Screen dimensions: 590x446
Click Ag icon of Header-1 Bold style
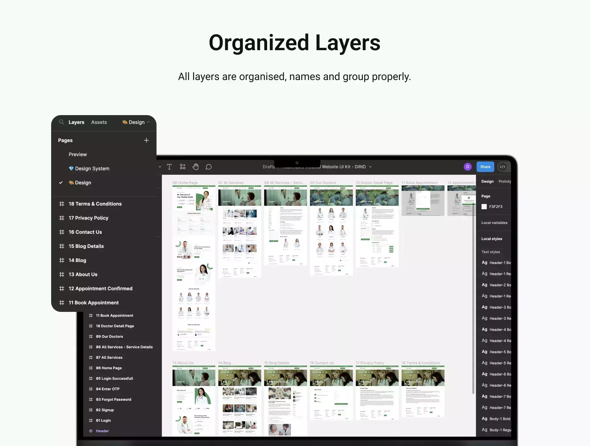point(484,263)
